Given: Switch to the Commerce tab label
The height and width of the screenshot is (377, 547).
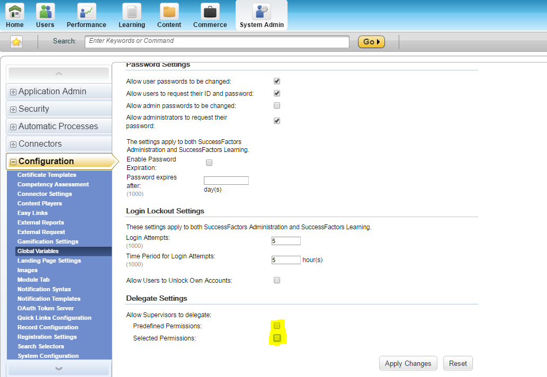Looking at the screenshot, I should 210,25.
